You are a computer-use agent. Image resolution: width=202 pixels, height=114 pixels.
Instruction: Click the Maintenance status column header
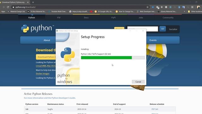[x=56, y=104]
